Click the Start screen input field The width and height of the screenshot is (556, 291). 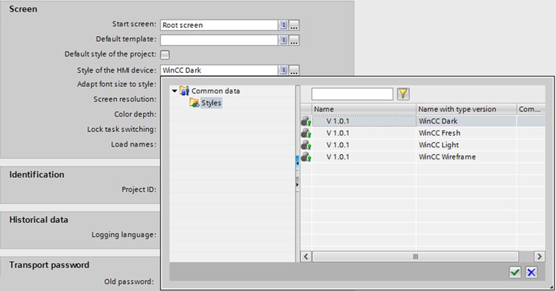219,25
